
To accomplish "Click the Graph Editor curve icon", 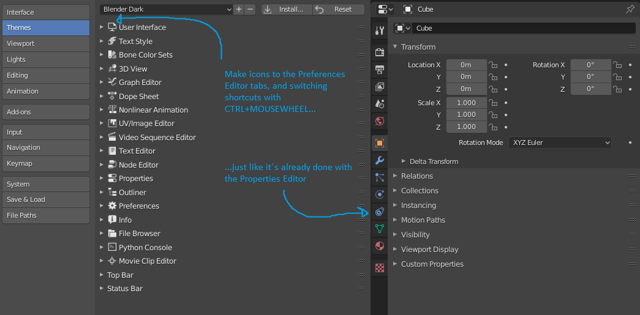I will tap(112, 82).
